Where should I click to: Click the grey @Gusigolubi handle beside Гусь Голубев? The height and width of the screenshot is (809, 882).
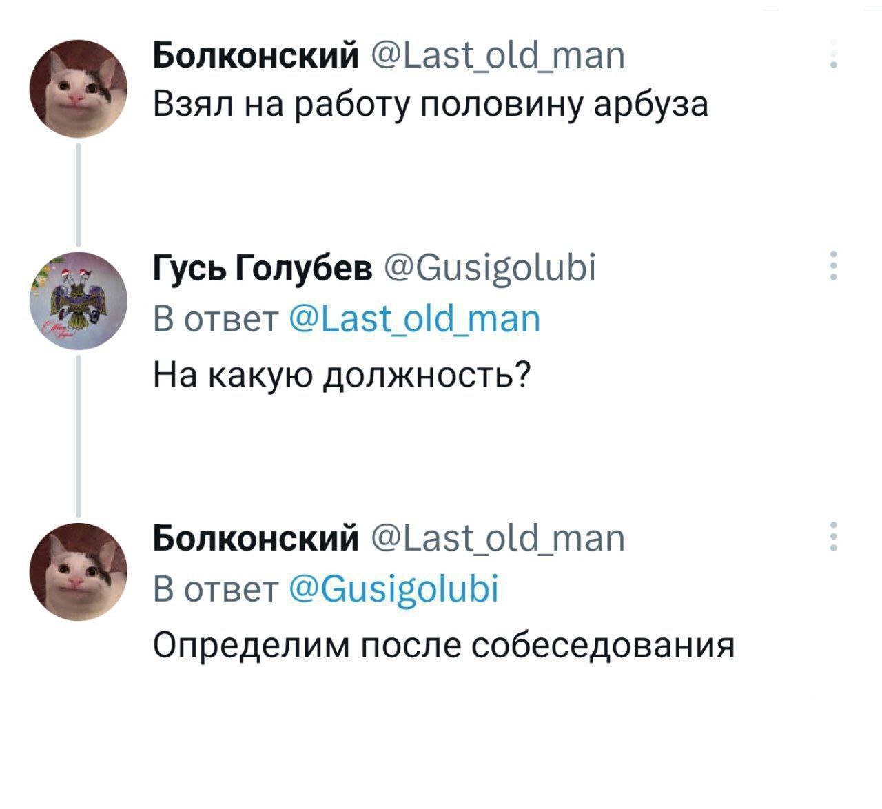(491, 266)
